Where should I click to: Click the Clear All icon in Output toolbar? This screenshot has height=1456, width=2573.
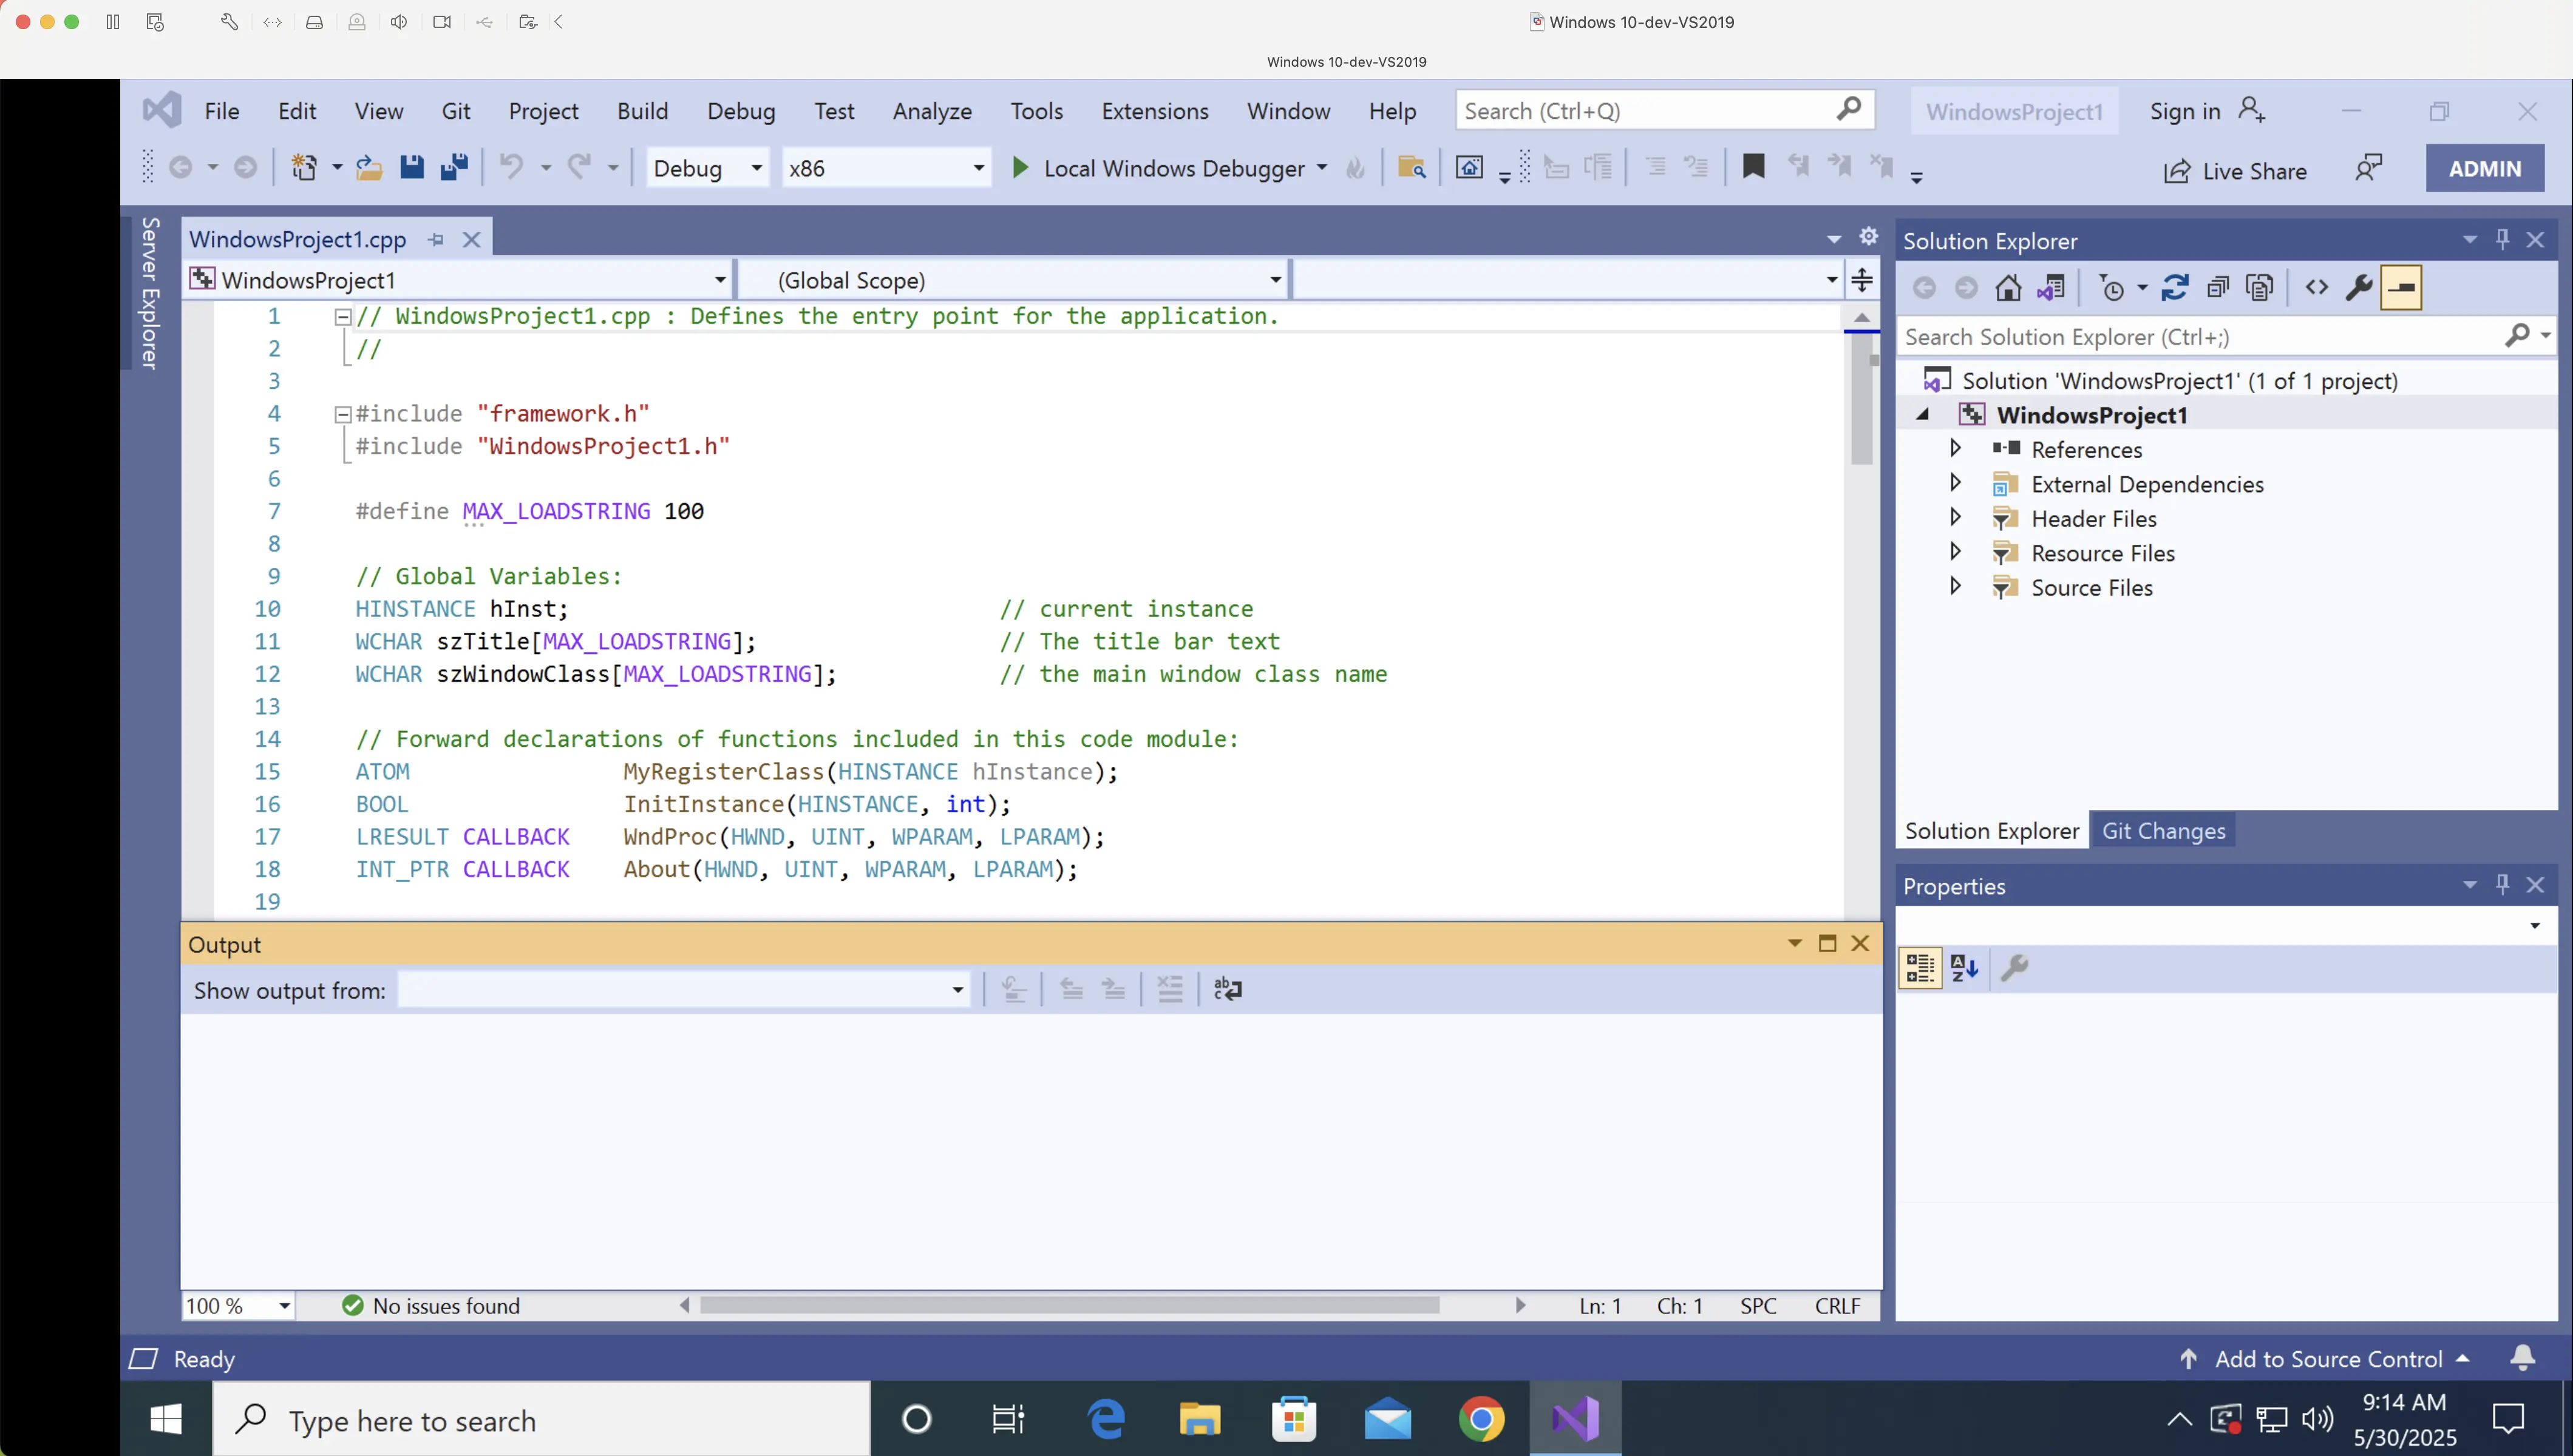[x=1169, y=990]
